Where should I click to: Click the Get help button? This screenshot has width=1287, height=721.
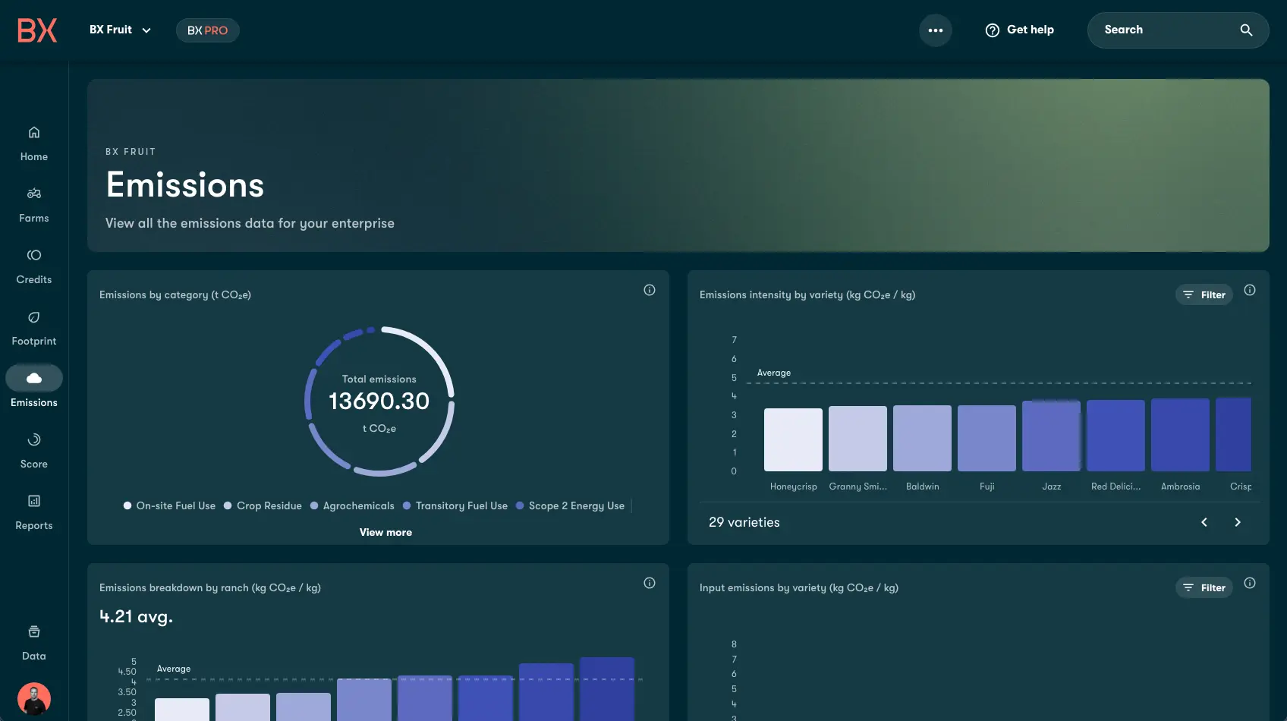pos(1020,30)
